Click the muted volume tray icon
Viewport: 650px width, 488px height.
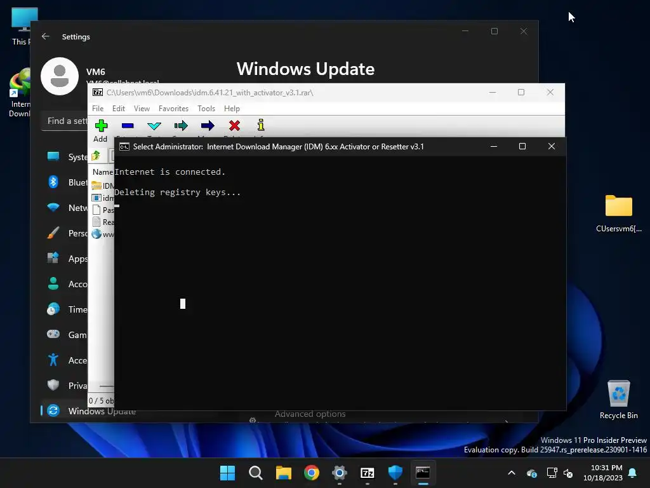pos(568,473)
